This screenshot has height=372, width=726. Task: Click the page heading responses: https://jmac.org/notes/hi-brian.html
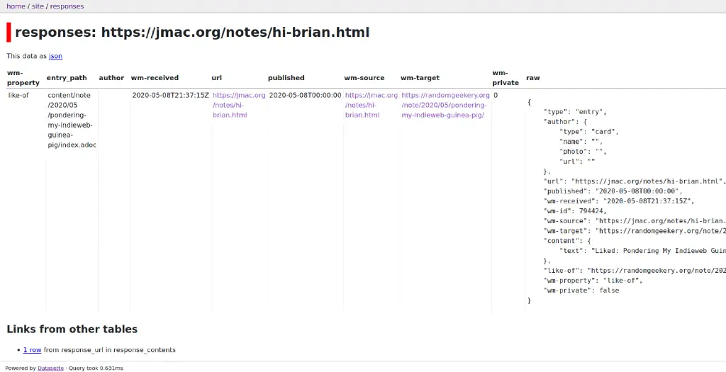coord(192,33)
